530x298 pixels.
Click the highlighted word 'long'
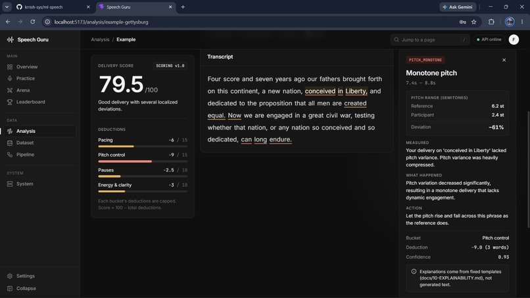(x=260, y=139)
